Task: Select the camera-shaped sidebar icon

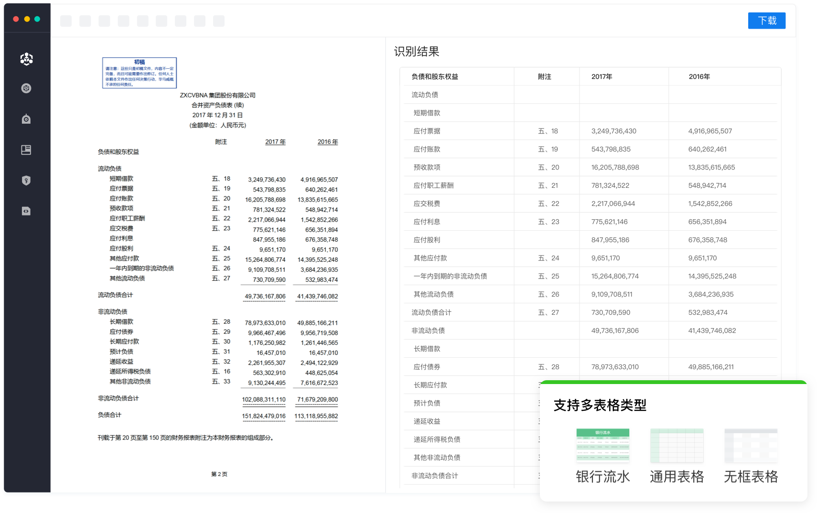Action: coord(26,119)
